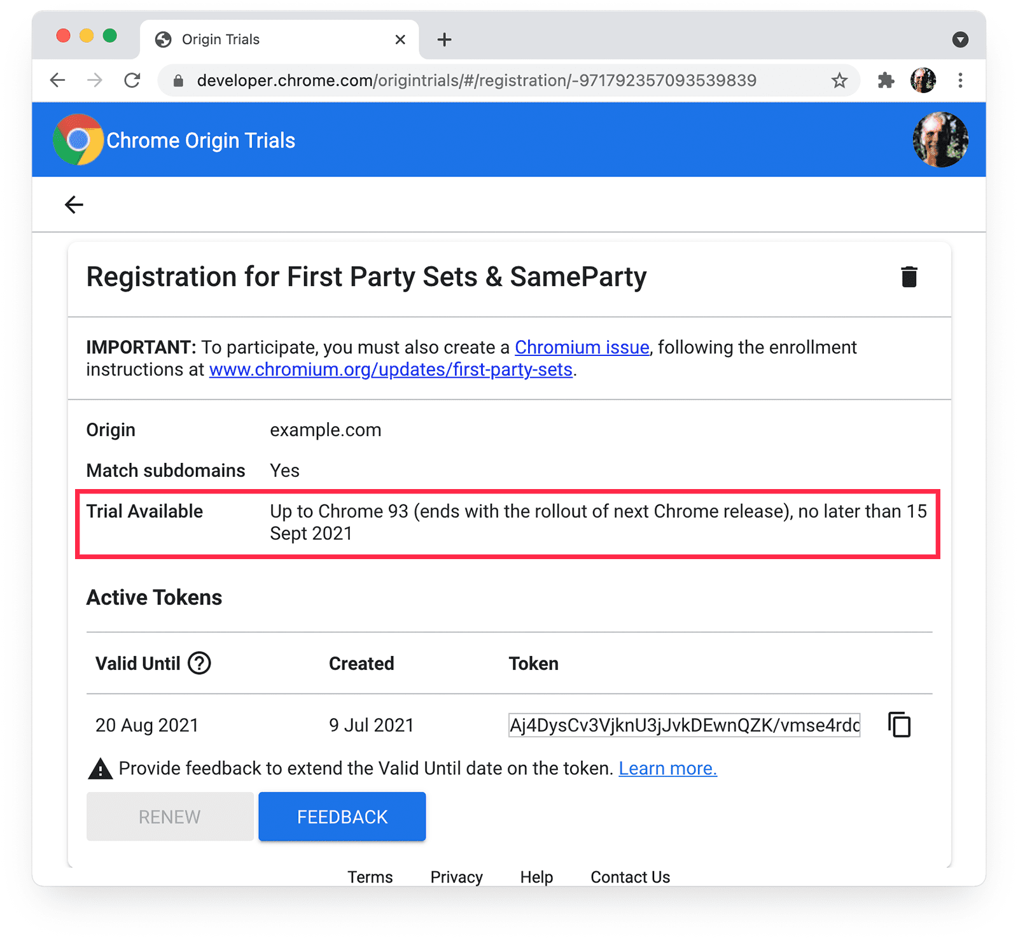This screenshot has width=1018, height=938.
Task: Open the browser options chevron at top right
Action: coord(960,39)
